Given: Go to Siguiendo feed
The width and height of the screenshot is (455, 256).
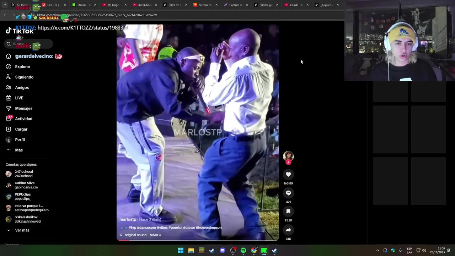Looking at the screenshot, I should point(24,77).
